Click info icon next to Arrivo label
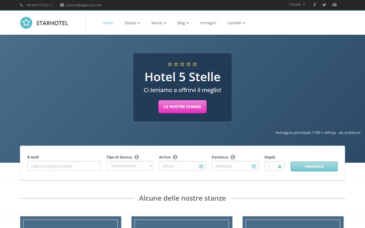The height and width of the screenshot is (228, 365). [175, 157]
